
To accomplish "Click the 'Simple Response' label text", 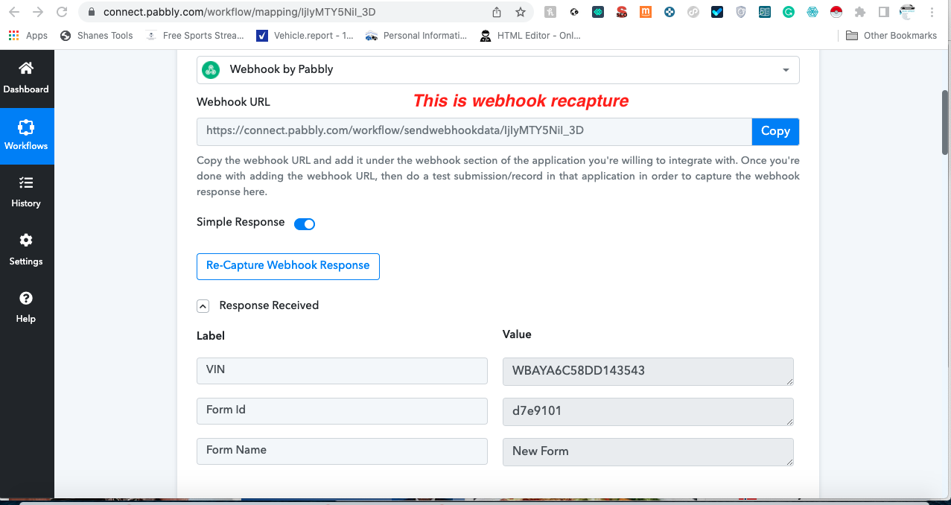I will pyautogui.click(x=241, y=222).
